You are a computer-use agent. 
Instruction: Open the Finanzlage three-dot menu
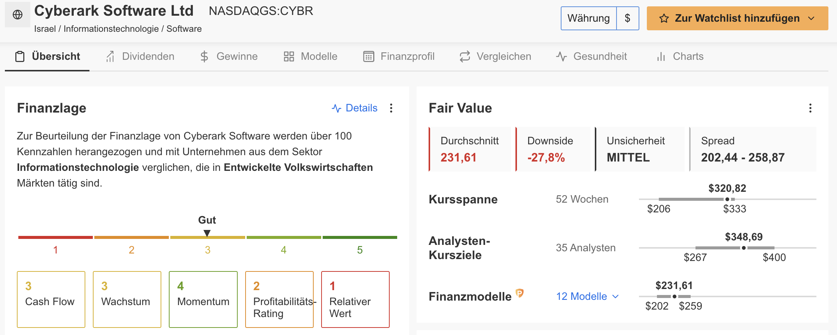[x=391, y=108]
